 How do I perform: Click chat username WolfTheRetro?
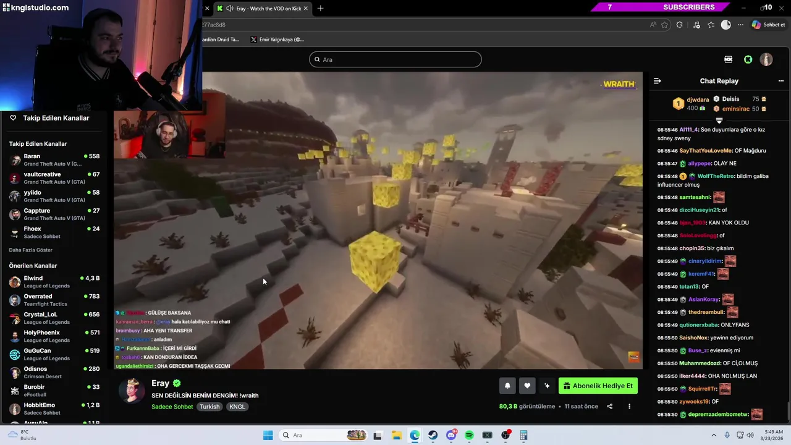[x=716, y=176]
